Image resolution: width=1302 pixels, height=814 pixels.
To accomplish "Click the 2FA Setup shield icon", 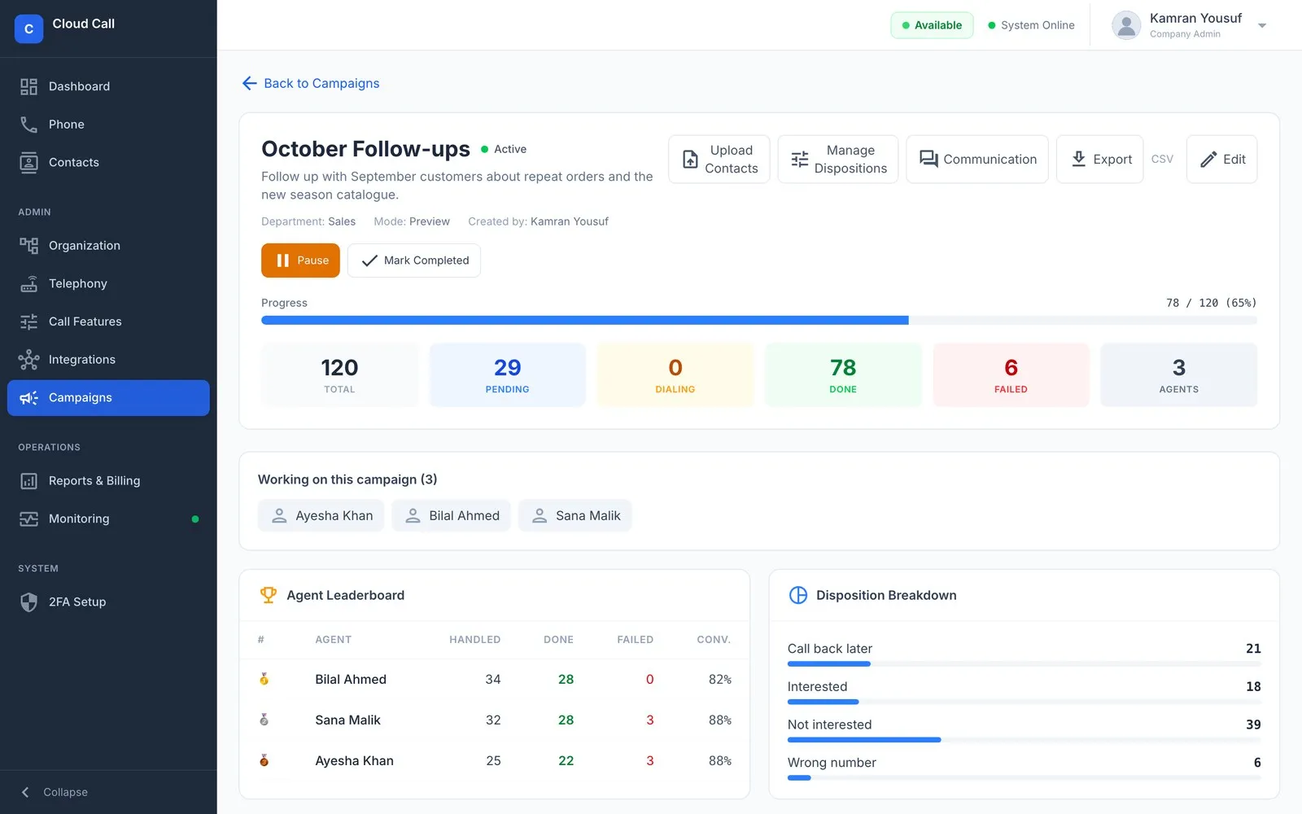I will point(28,602).
